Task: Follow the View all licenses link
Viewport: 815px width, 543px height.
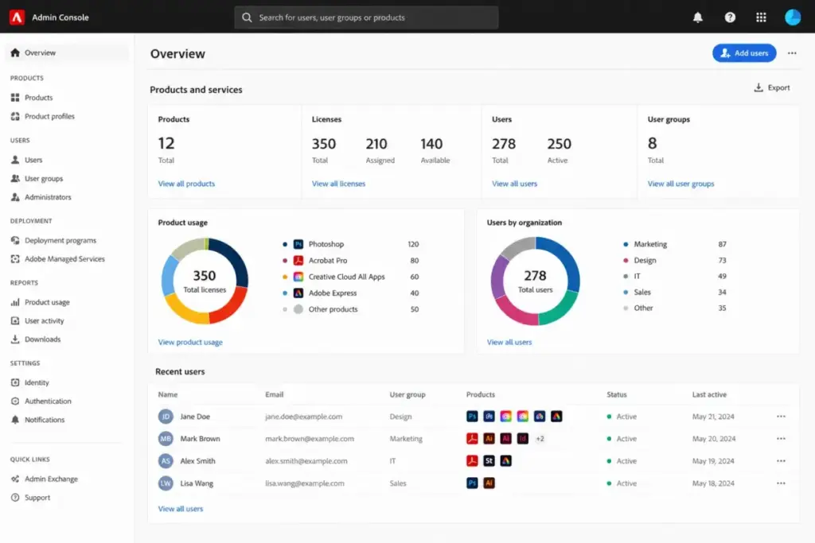Action: [338, 184]
